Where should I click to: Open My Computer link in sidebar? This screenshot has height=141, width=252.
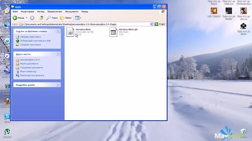pos(28,71)
